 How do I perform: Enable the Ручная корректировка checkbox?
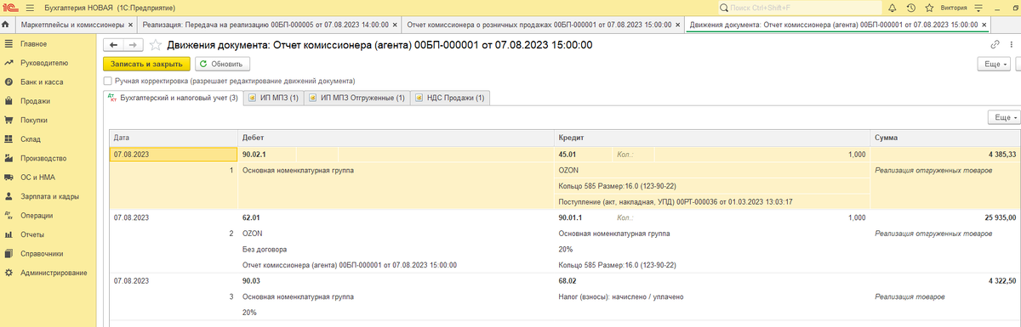click(107, 81)
